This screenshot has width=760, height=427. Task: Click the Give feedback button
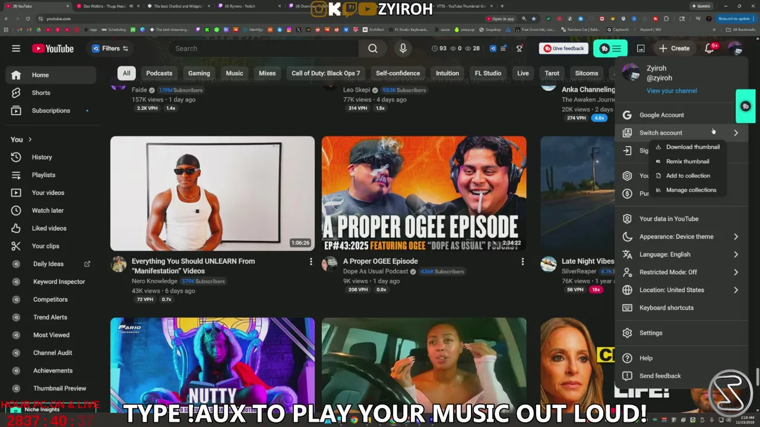coord(563,49)
